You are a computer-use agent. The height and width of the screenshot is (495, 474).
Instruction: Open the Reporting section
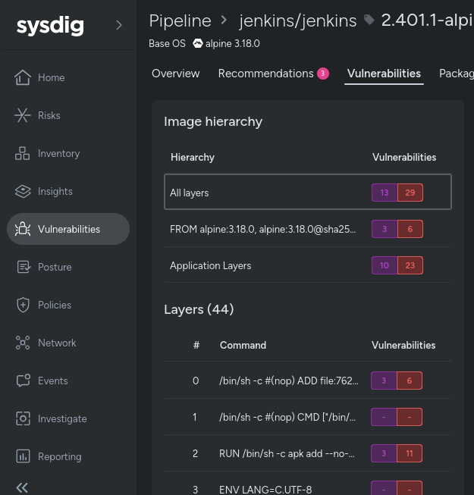(60, 456)
